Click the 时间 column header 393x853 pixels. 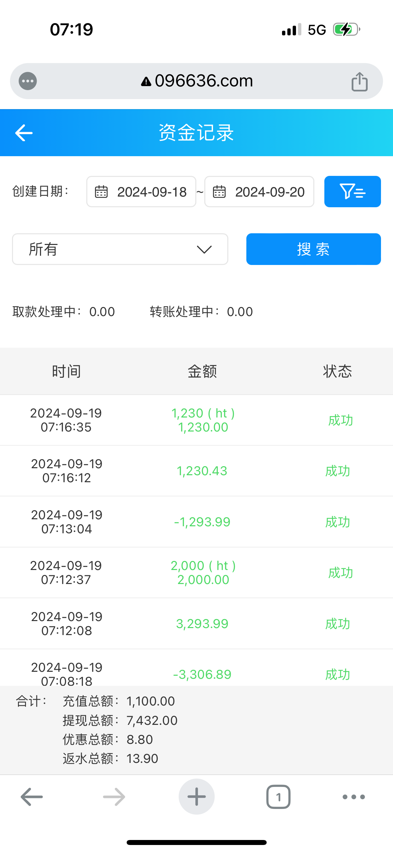(66, 371)
